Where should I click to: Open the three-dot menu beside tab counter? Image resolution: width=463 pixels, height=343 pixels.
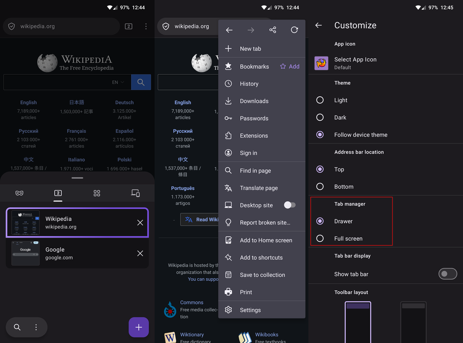(146, 26)
